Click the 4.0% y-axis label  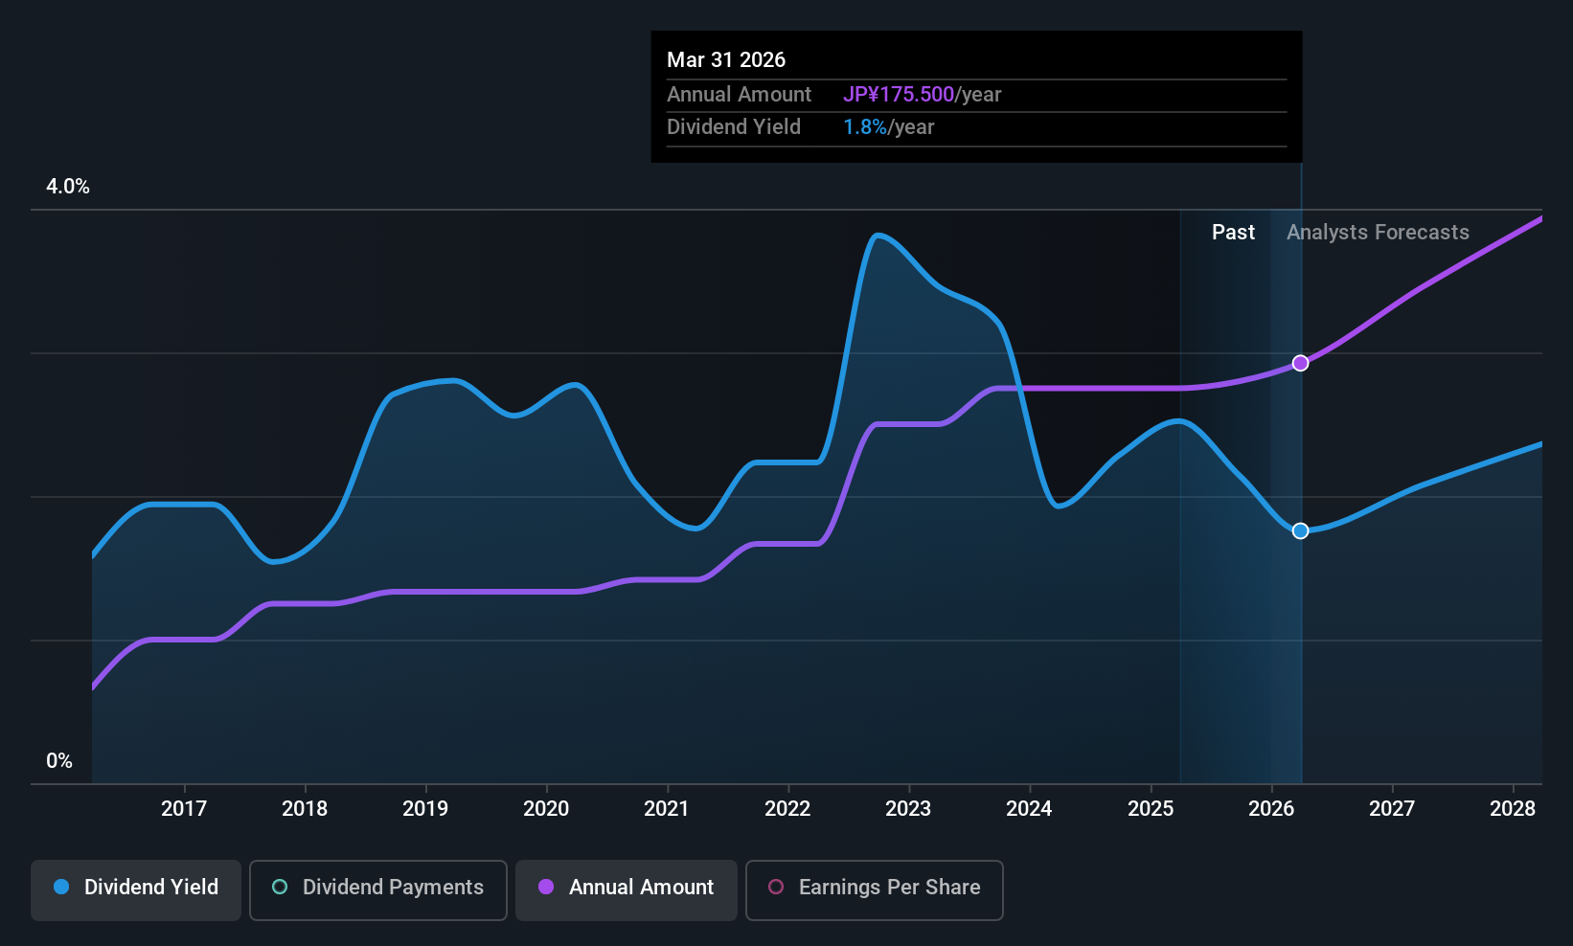[x=68, y=187]
